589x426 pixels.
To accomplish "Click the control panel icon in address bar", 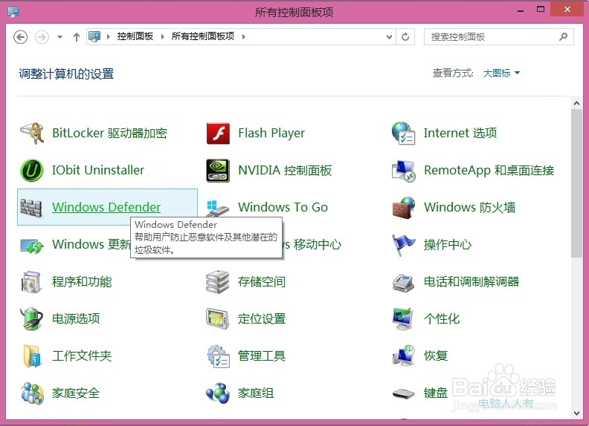I will click(94, 36).
